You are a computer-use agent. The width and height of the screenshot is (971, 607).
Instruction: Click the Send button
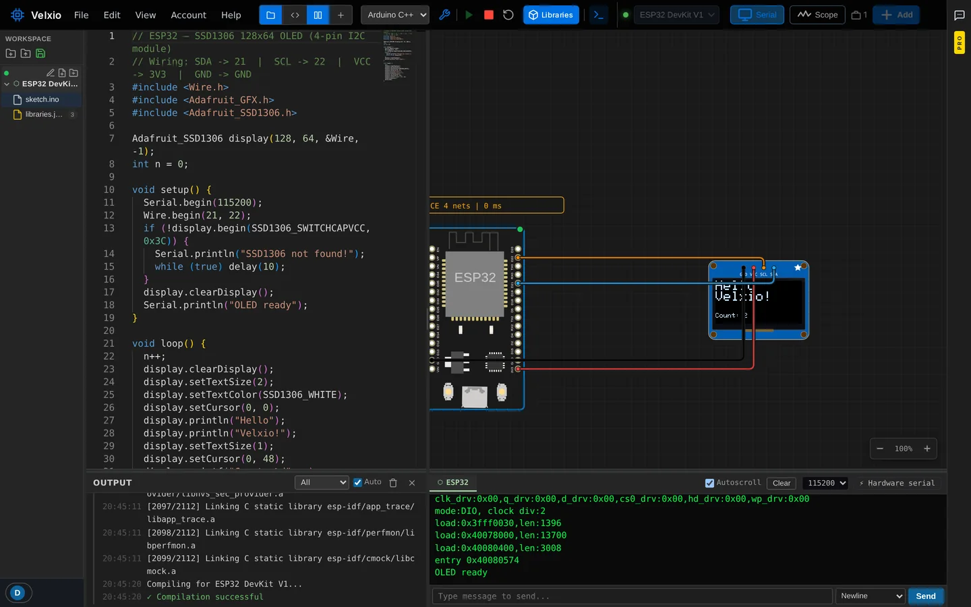click(925, 596)
